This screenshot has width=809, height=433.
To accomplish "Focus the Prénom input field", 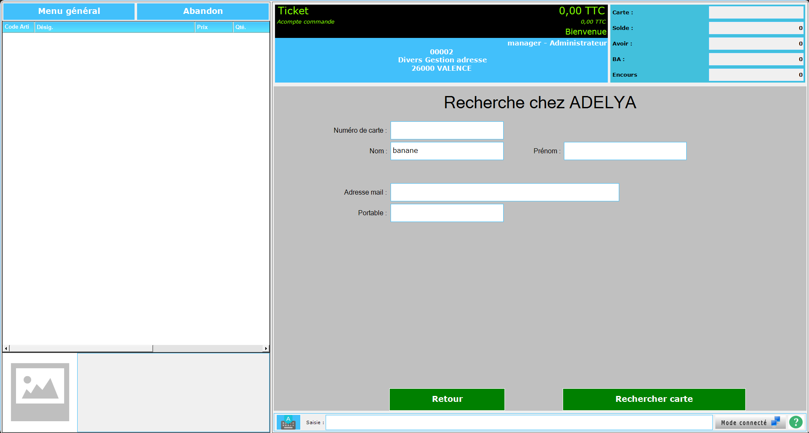I will pos(625,151).
